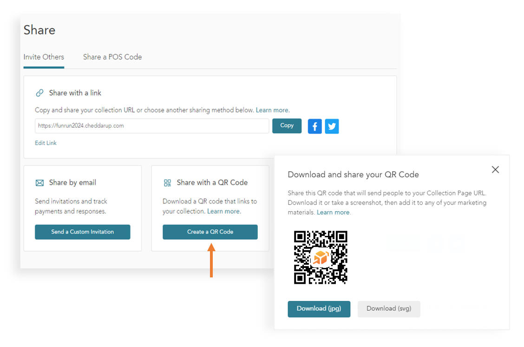Click the QR code image in dialog
The width and height of the screenshot is (524, 347).
[321, 257]
